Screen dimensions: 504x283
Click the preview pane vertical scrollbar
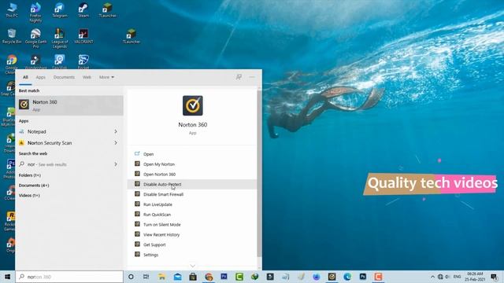point(259,173)
